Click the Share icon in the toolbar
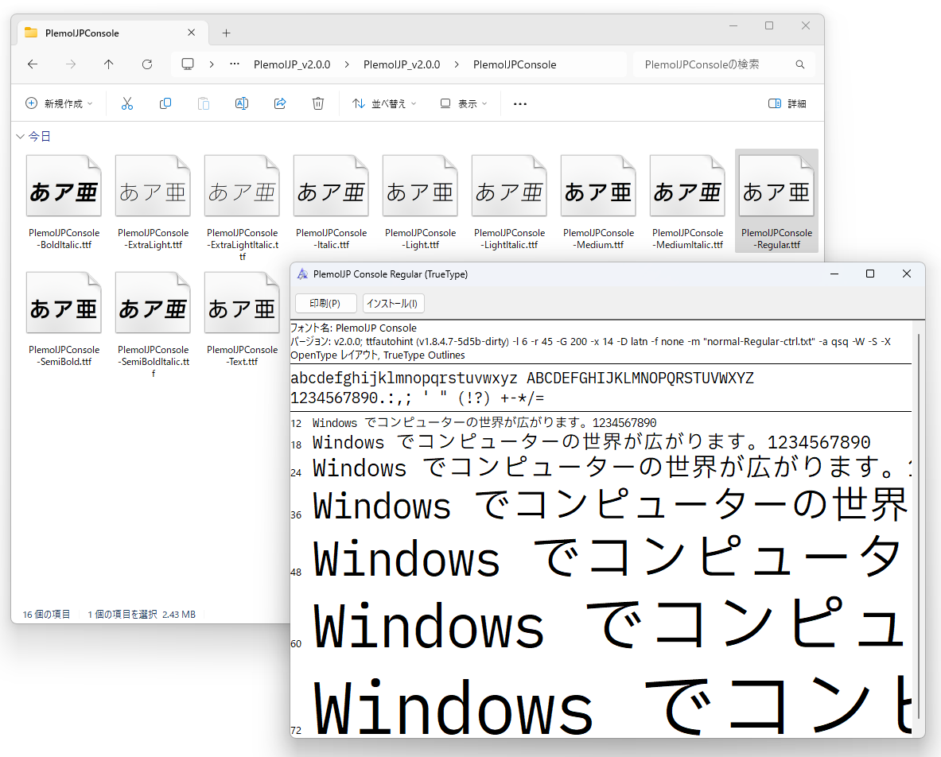Screen dimensions: 941x757 tap(280, 103)
